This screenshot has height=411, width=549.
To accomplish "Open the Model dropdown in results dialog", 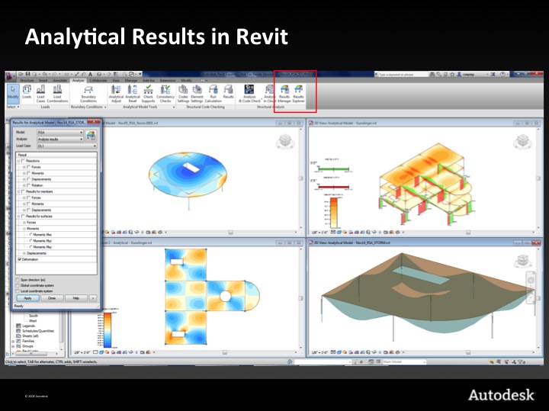I will click(60, 133).
